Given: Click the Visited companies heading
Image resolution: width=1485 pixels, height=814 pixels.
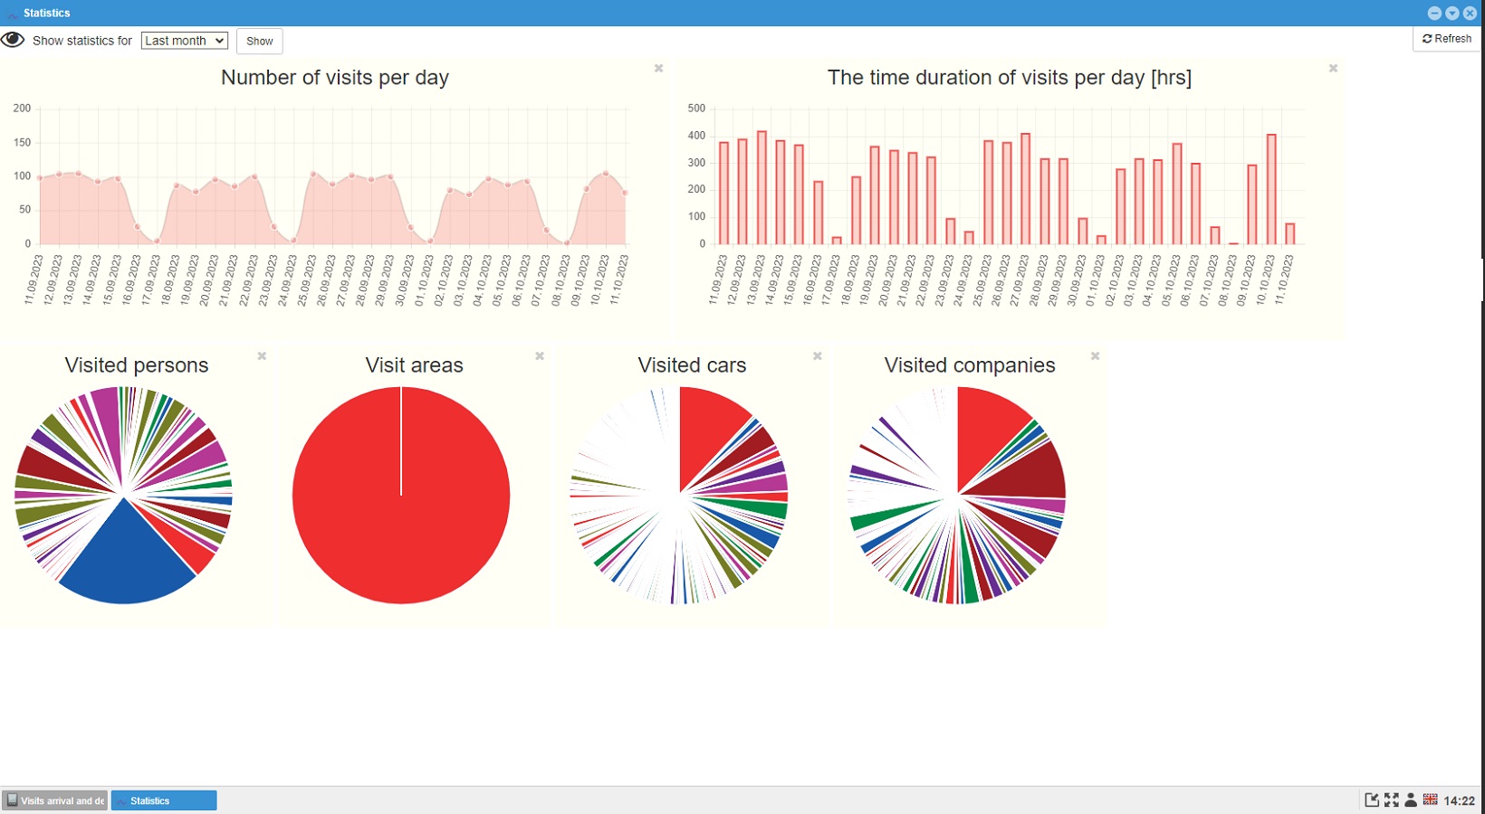Looking at the screenshot, I should click(970, 365).
